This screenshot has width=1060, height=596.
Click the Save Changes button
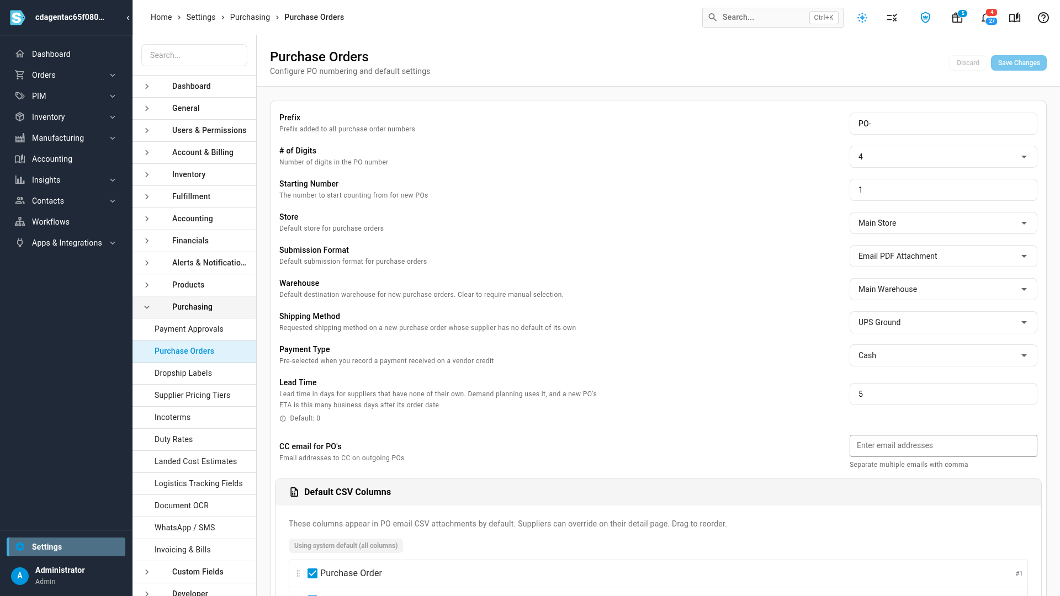(x=1019, y=63)
